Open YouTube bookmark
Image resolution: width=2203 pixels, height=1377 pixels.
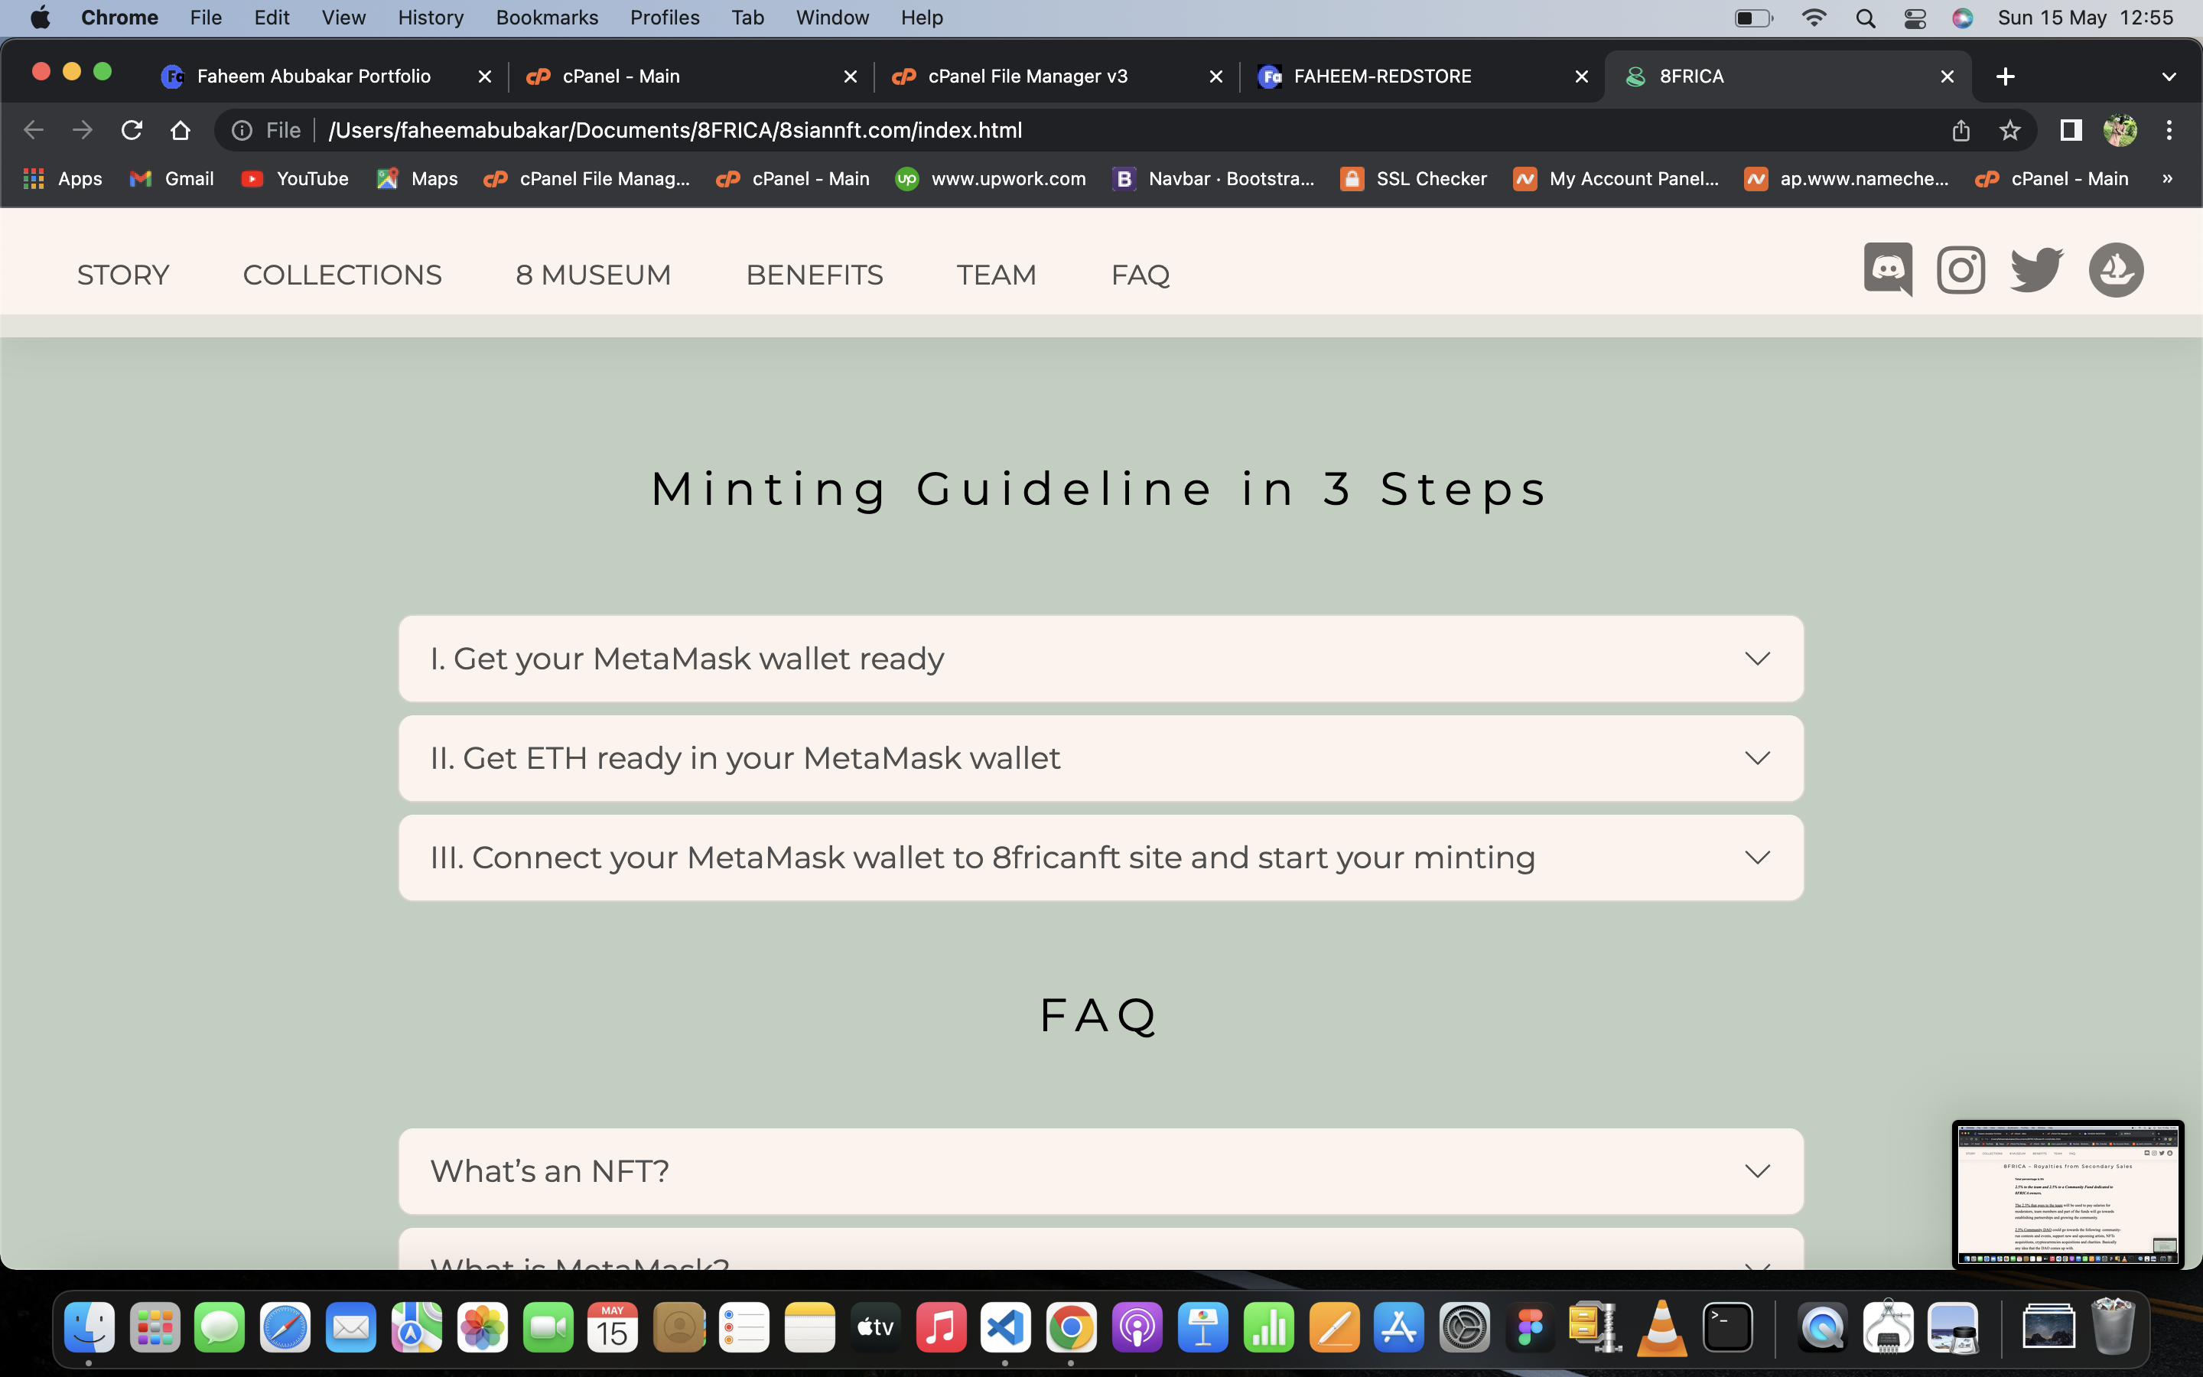295,178
